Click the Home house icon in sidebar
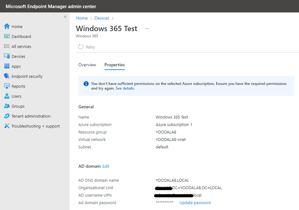The width and height of the screenshot is (299, 210). pyautogui.click(x=7, y=26)
